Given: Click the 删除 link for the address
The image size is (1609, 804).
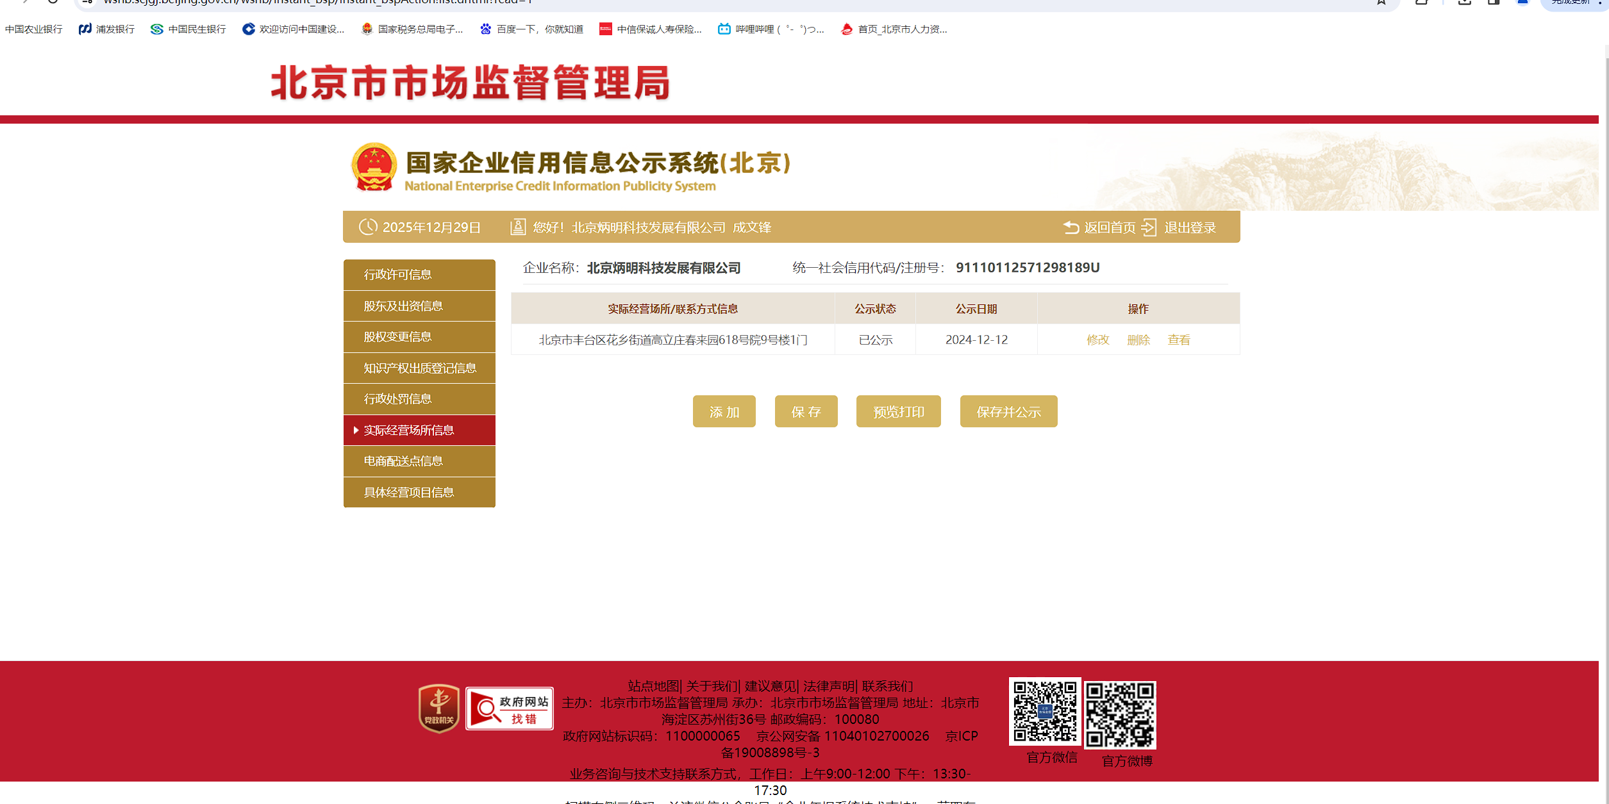Looking at the screenshot, I should 1138,340.
